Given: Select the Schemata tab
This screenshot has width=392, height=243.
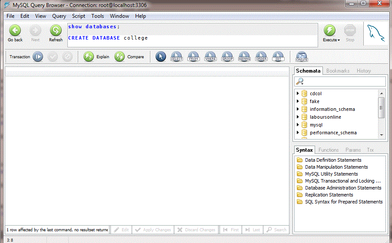Looking at the screenshot, I should [x=308, y=71].
